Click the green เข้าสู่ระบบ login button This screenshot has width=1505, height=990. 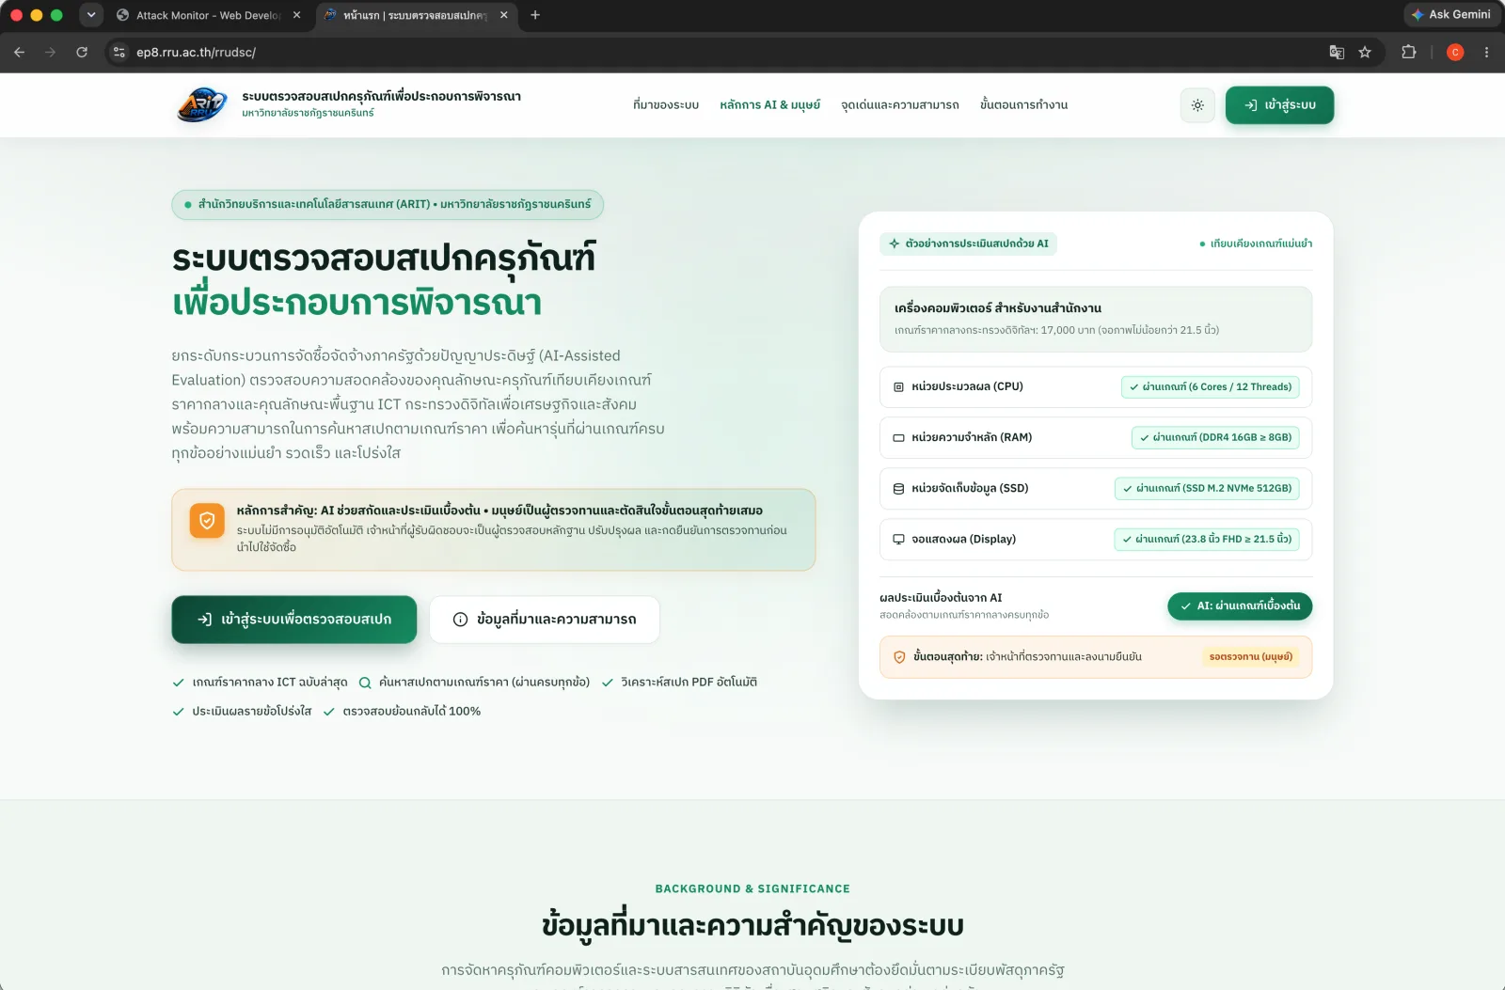pos(1279,105)
